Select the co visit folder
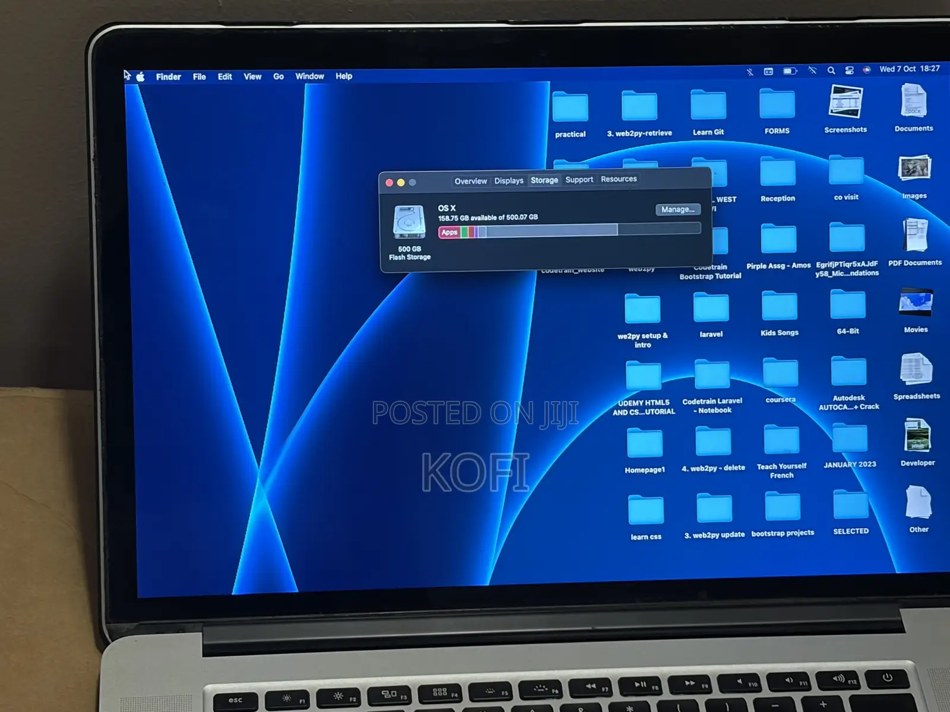 [x=846, y=171]
